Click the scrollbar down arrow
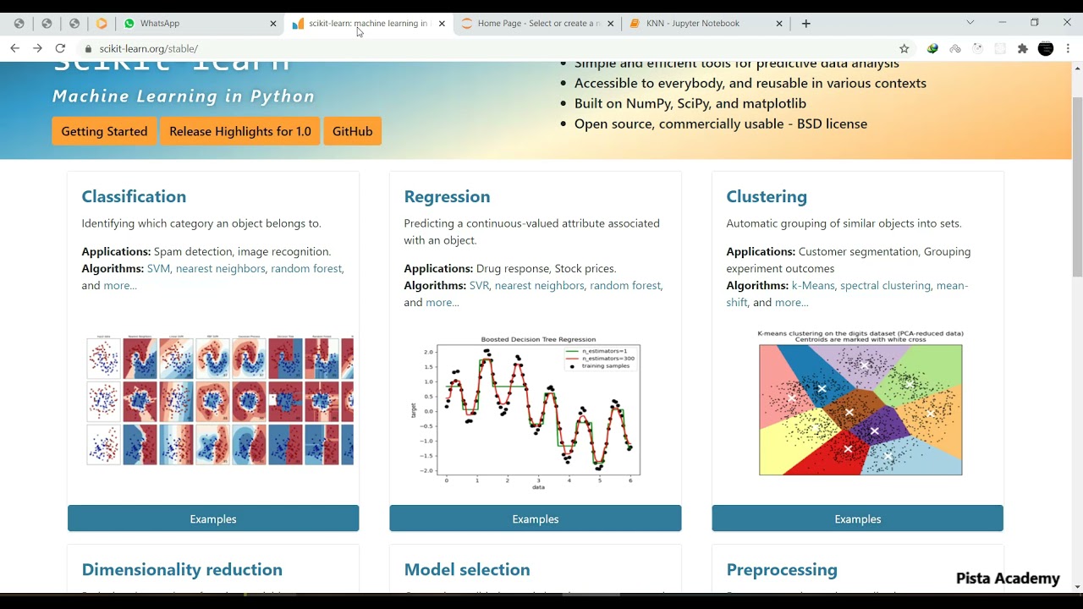The width and height of the screenshot is (1083, 609). click(x=1077, y=586)
